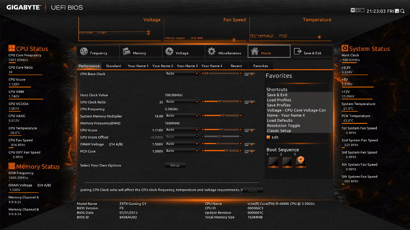410x230 pixels.
Task: Switch to split window layout icon
Action: [362, 10]
